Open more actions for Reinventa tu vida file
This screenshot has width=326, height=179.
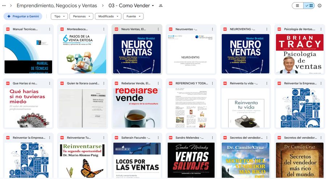point(267,83)
